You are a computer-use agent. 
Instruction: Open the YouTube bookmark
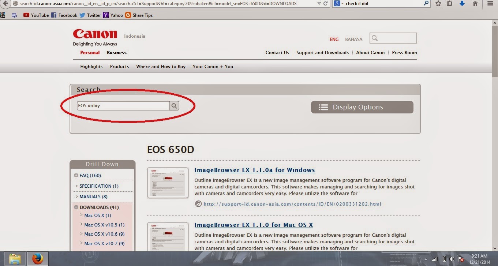point(36,15)
